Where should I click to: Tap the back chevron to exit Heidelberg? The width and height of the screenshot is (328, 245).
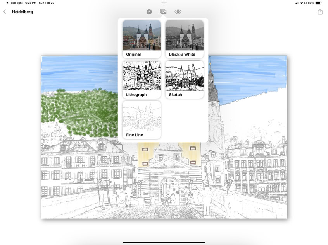(5, 12)
